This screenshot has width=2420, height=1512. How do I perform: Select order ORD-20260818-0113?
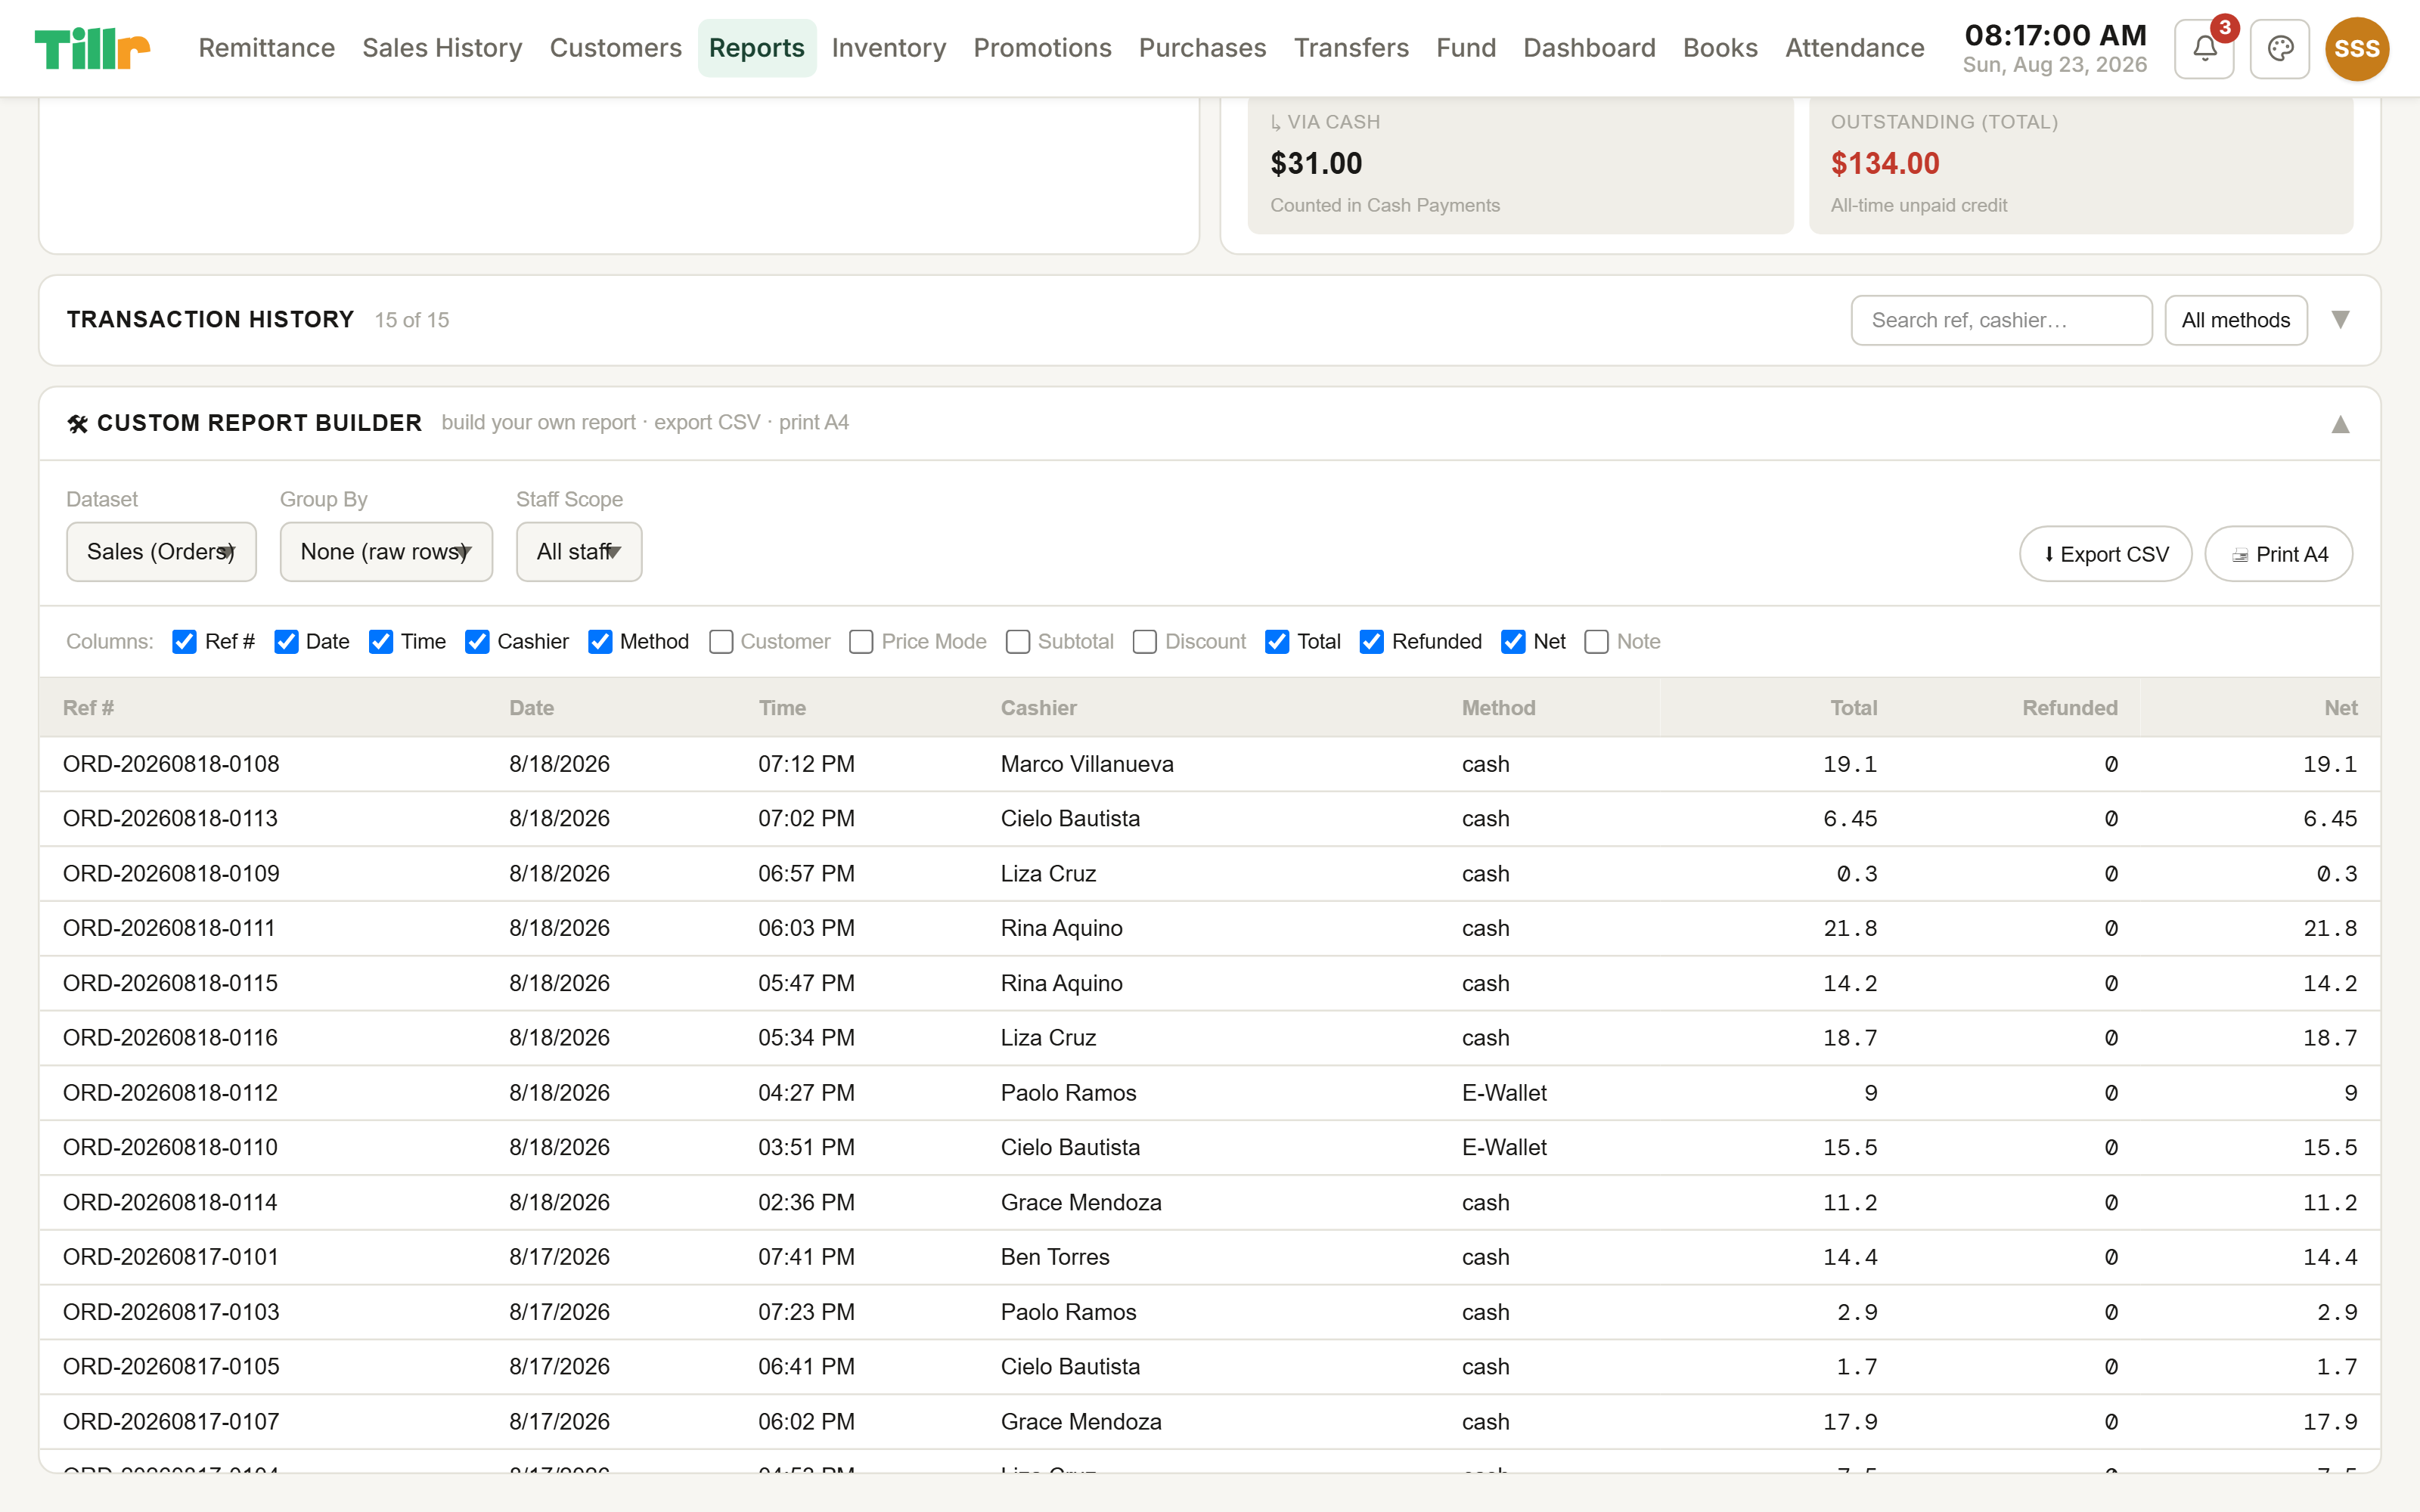pos(170,818)
